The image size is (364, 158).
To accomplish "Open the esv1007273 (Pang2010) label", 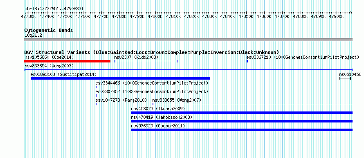I will click(x=121, y=100).
